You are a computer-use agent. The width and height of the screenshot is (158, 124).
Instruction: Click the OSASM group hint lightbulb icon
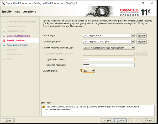(x=81, y=71)
